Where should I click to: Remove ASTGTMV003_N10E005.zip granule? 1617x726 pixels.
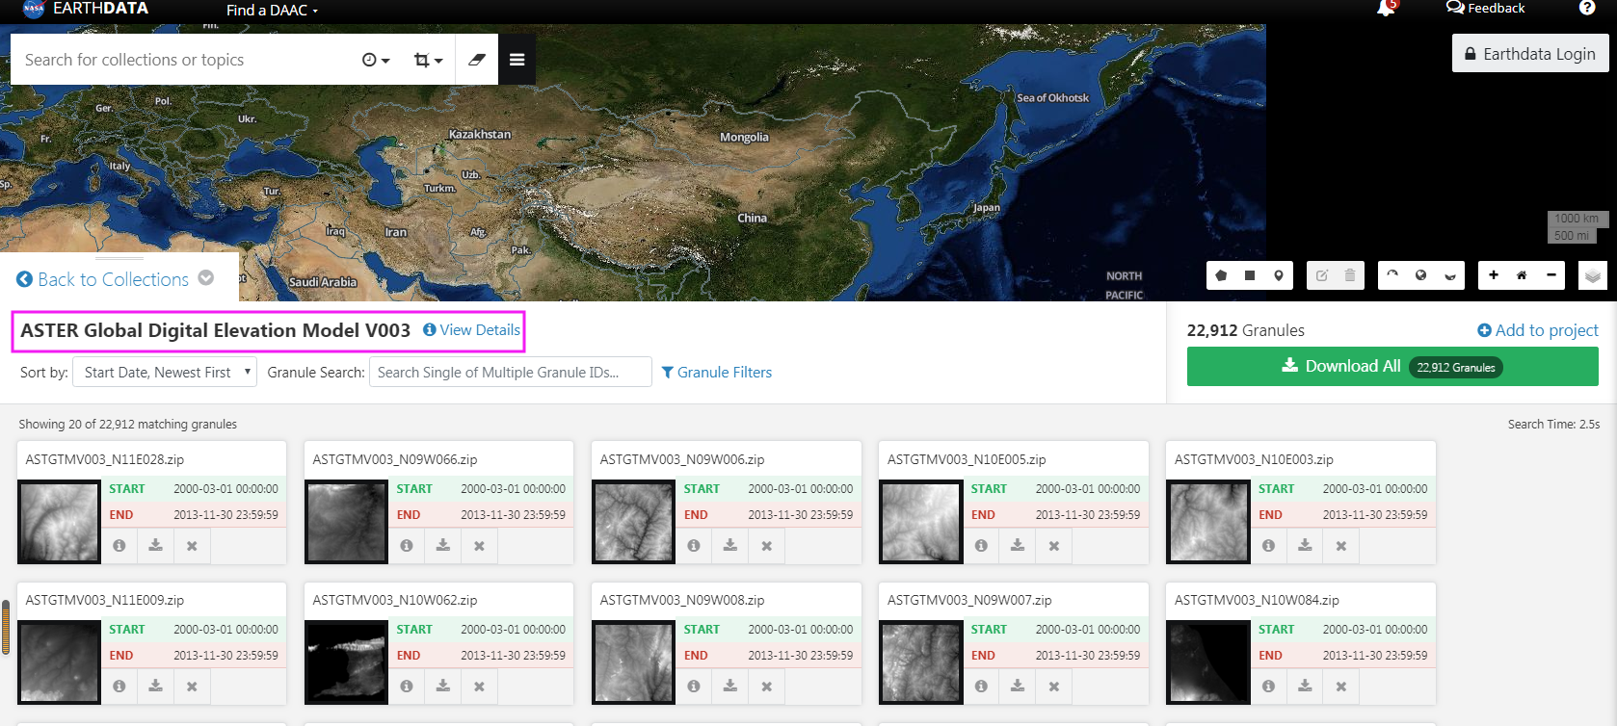click(1054, 546)
